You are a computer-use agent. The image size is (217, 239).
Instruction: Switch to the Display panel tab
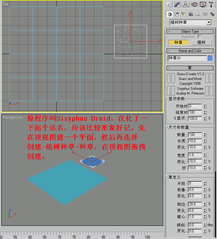pos(203,4)
